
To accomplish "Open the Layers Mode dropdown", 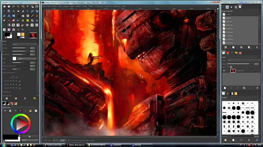I will click(244, 60).
